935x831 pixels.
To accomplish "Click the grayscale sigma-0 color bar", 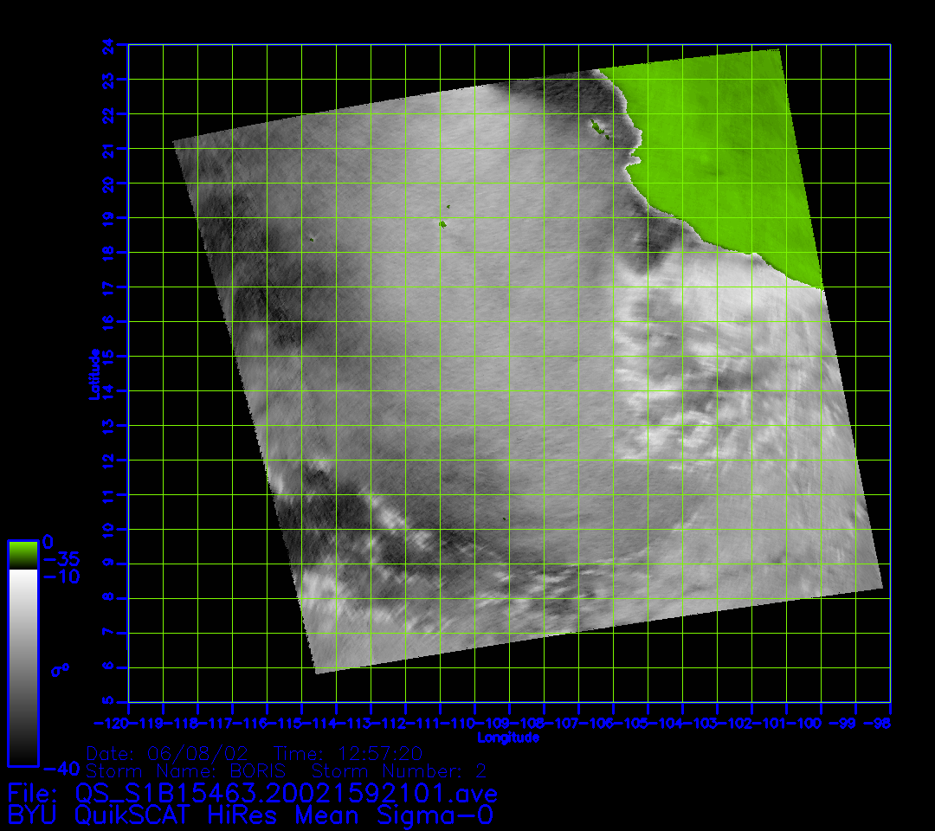I will 23,667.
